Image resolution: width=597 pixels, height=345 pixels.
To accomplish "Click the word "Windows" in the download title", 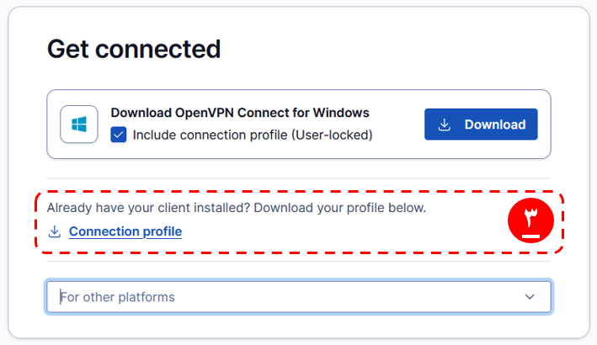I will pos(343,113).
